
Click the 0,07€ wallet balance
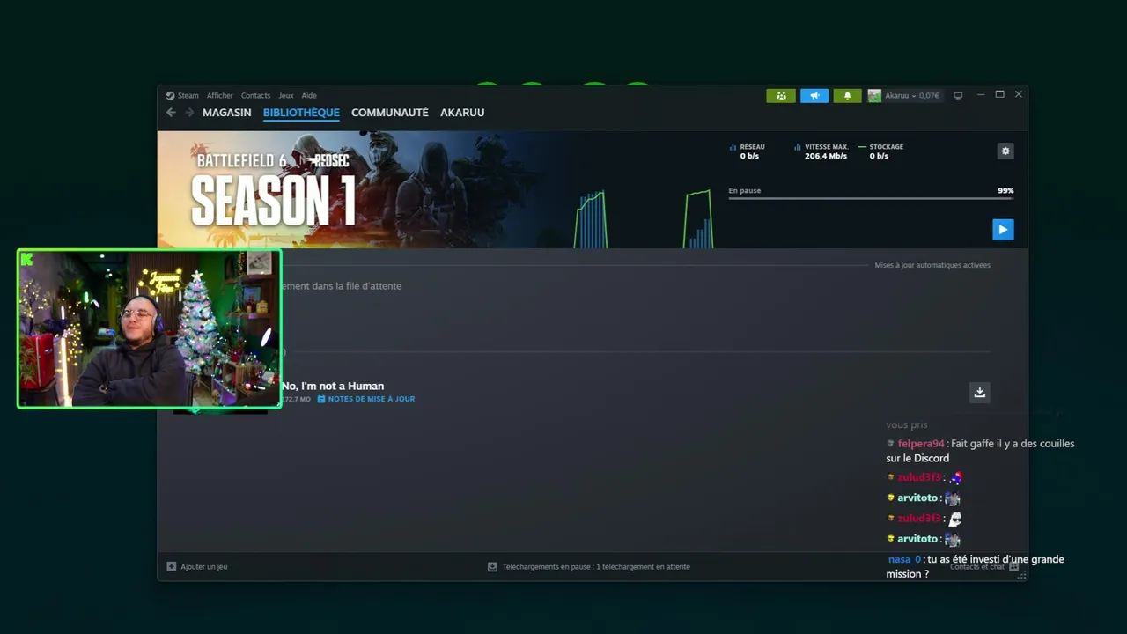coord(929,95)
